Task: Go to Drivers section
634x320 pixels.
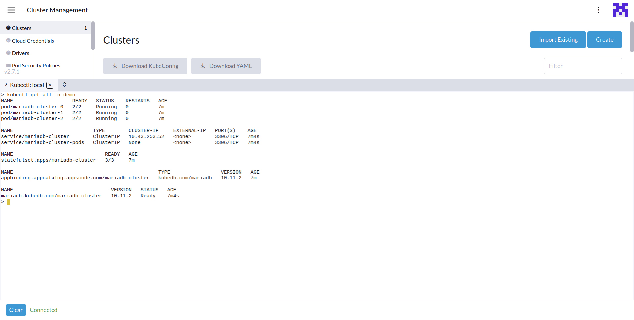Action: click(x=20, y=53)
